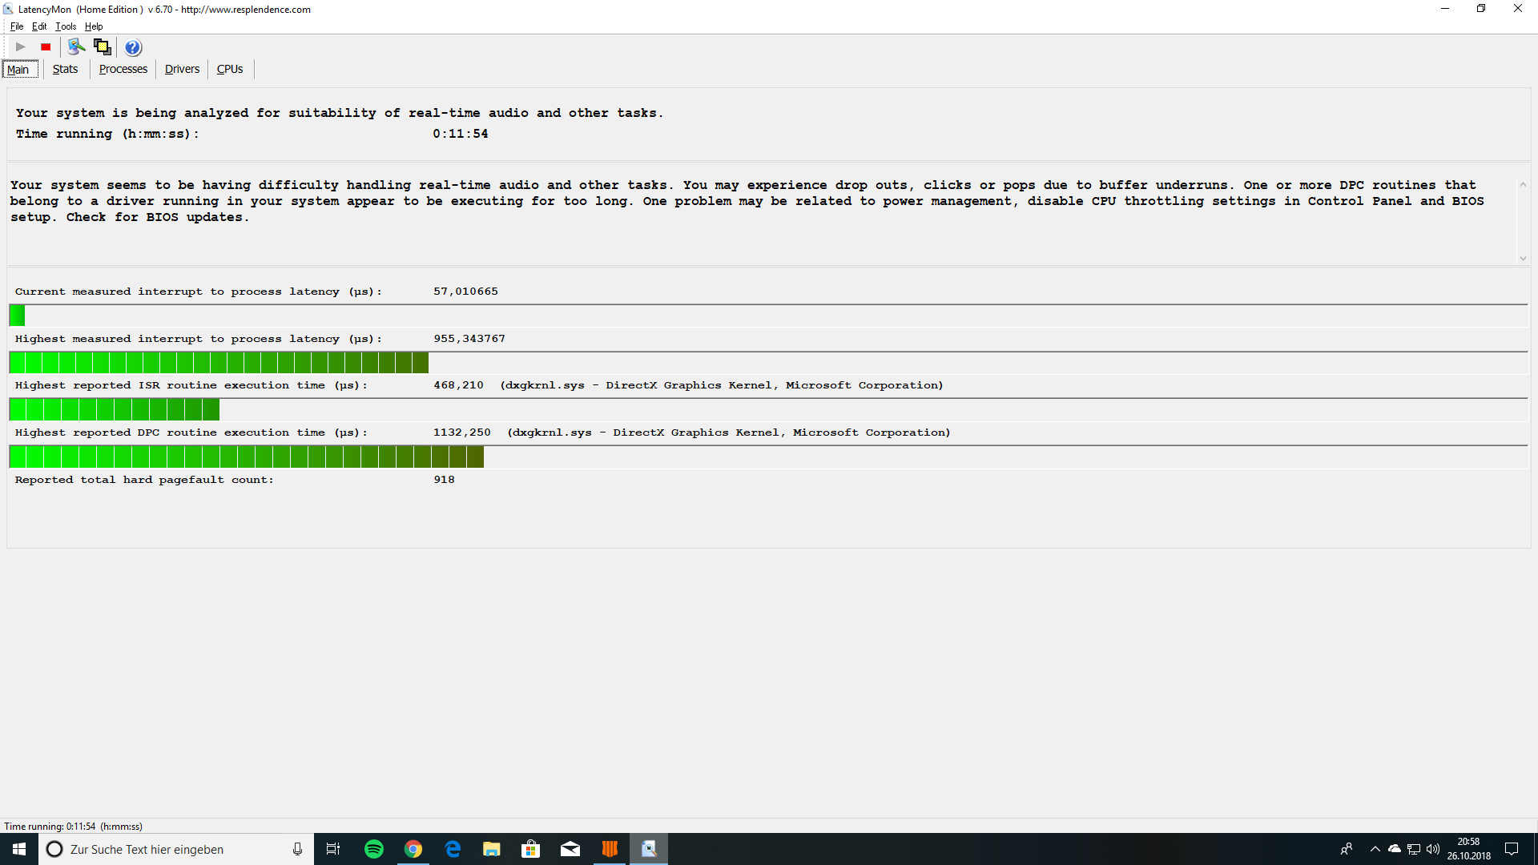This screenshot has height=865, width=1538.
Task: Open the Tools menu
Action: (x=66, y=26)
